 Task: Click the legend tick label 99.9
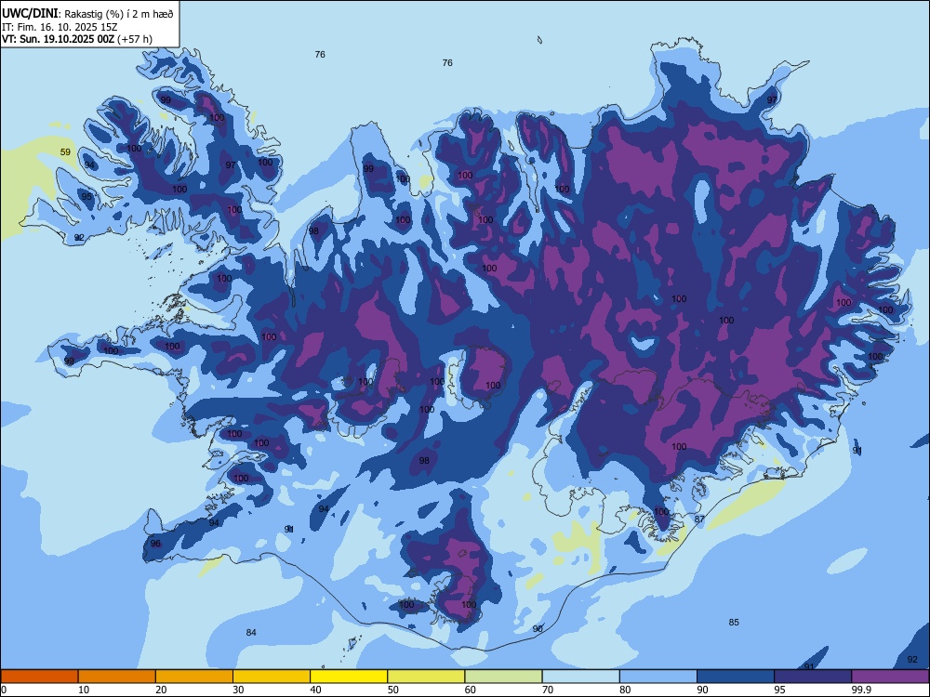(x=860, y=690)
